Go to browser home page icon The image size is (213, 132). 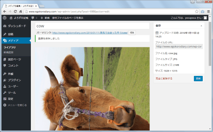(x=21, y=11)
